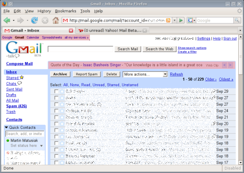Image resolution: width=244 pixels, height=173 pixels.
Task: Click the Firefox back arrow button
Action: coord(7,21)
